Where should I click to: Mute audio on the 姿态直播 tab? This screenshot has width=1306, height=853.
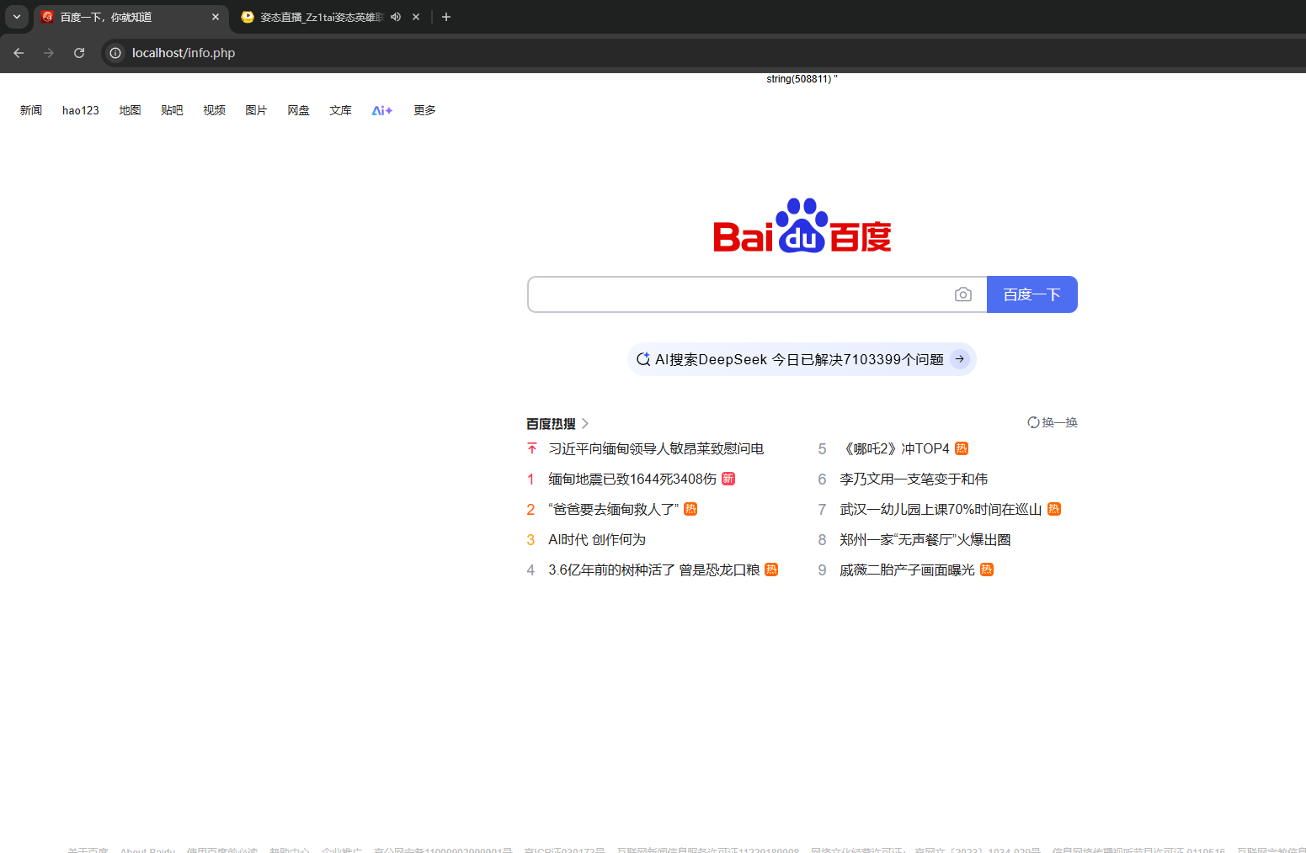point(396,17)
